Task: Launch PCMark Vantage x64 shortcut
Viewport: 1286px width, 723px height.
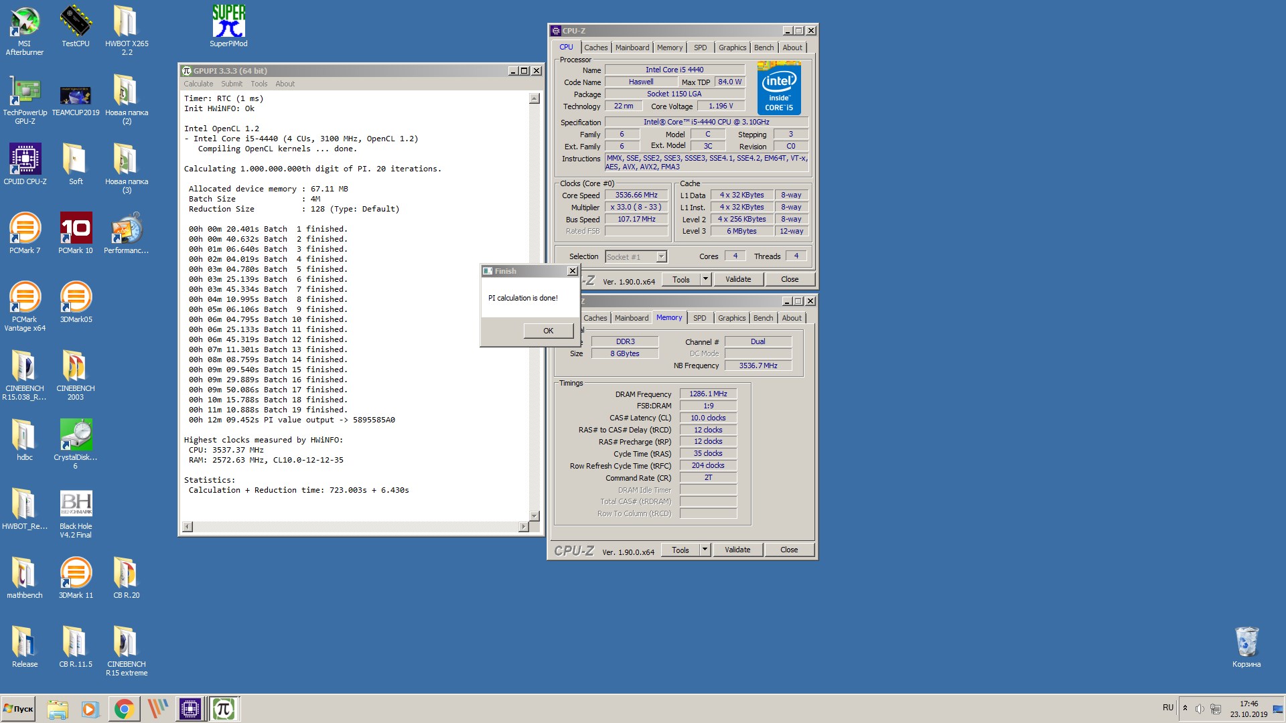Action: (25, 306)
